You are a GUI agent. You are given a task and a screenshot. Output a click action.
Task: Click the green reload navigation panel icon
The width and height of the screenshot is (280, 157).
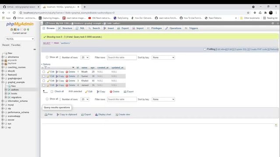28,29
